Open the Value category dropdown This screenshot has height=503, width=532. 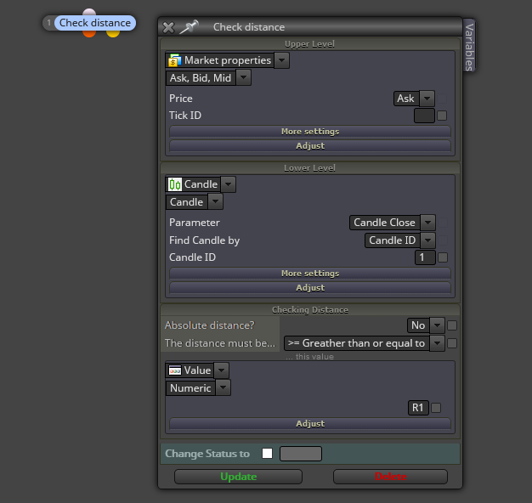click(222, 370)
